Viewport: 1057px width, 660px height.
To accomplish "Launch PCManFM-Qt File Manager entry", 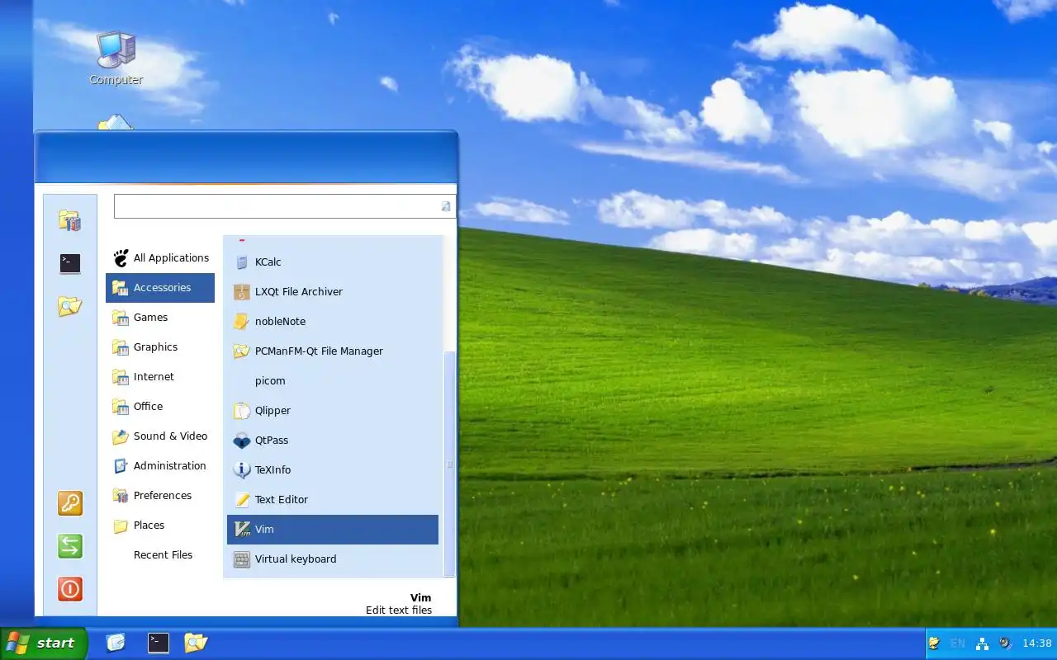I will 333,351.
